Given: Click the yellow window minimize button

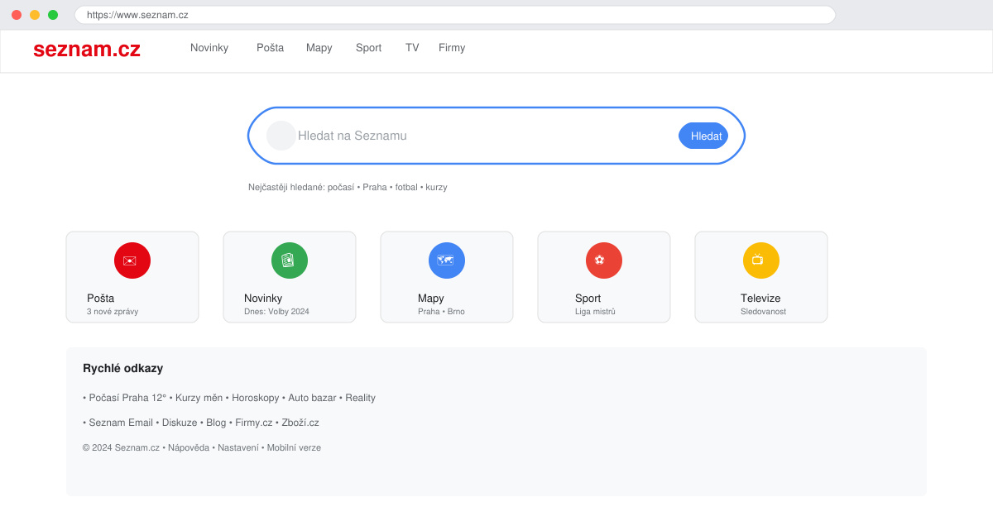Looking at the screenshot, I should 35,15.
